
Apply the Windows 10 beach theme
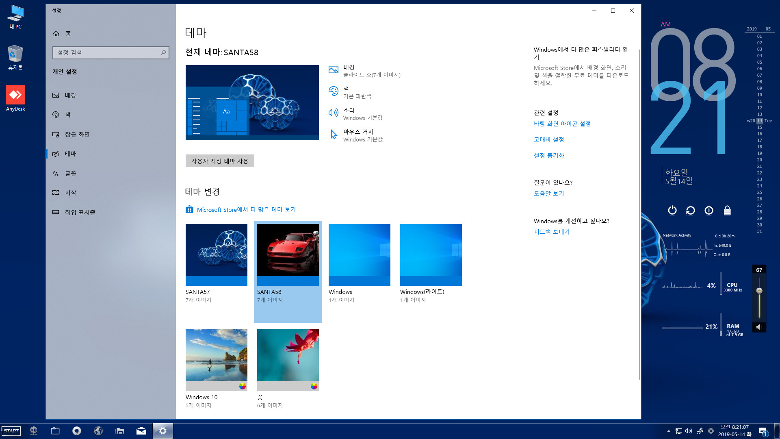pos(217,369)
